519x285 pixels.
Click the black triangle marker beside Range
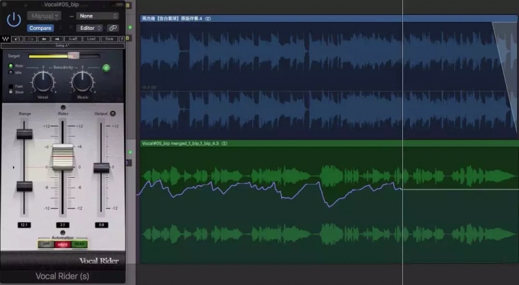point(14,167)
